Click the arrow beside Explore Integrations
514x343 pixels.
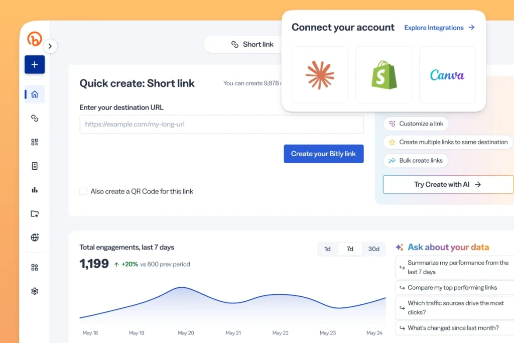point(471,28)
